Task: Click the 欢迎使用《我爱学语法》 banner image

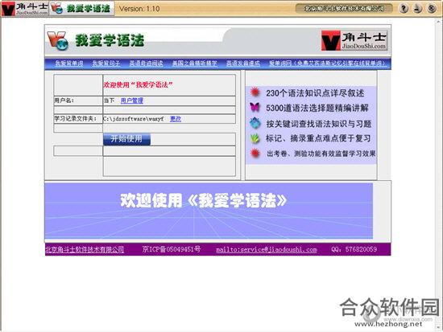Action: pos(209,211)
